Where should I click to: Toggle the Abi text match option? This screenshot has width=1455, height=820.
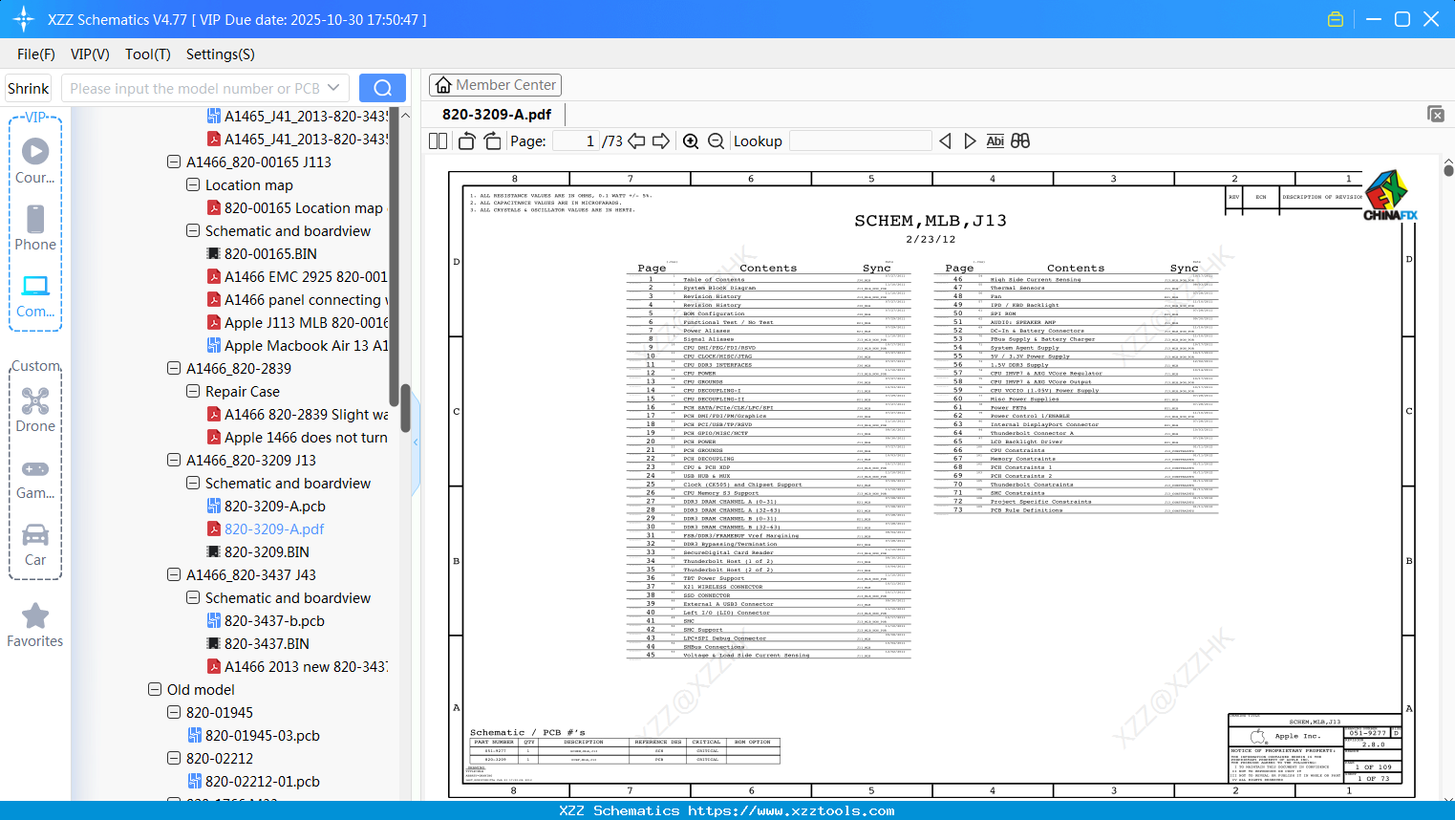tap(995, 140)
